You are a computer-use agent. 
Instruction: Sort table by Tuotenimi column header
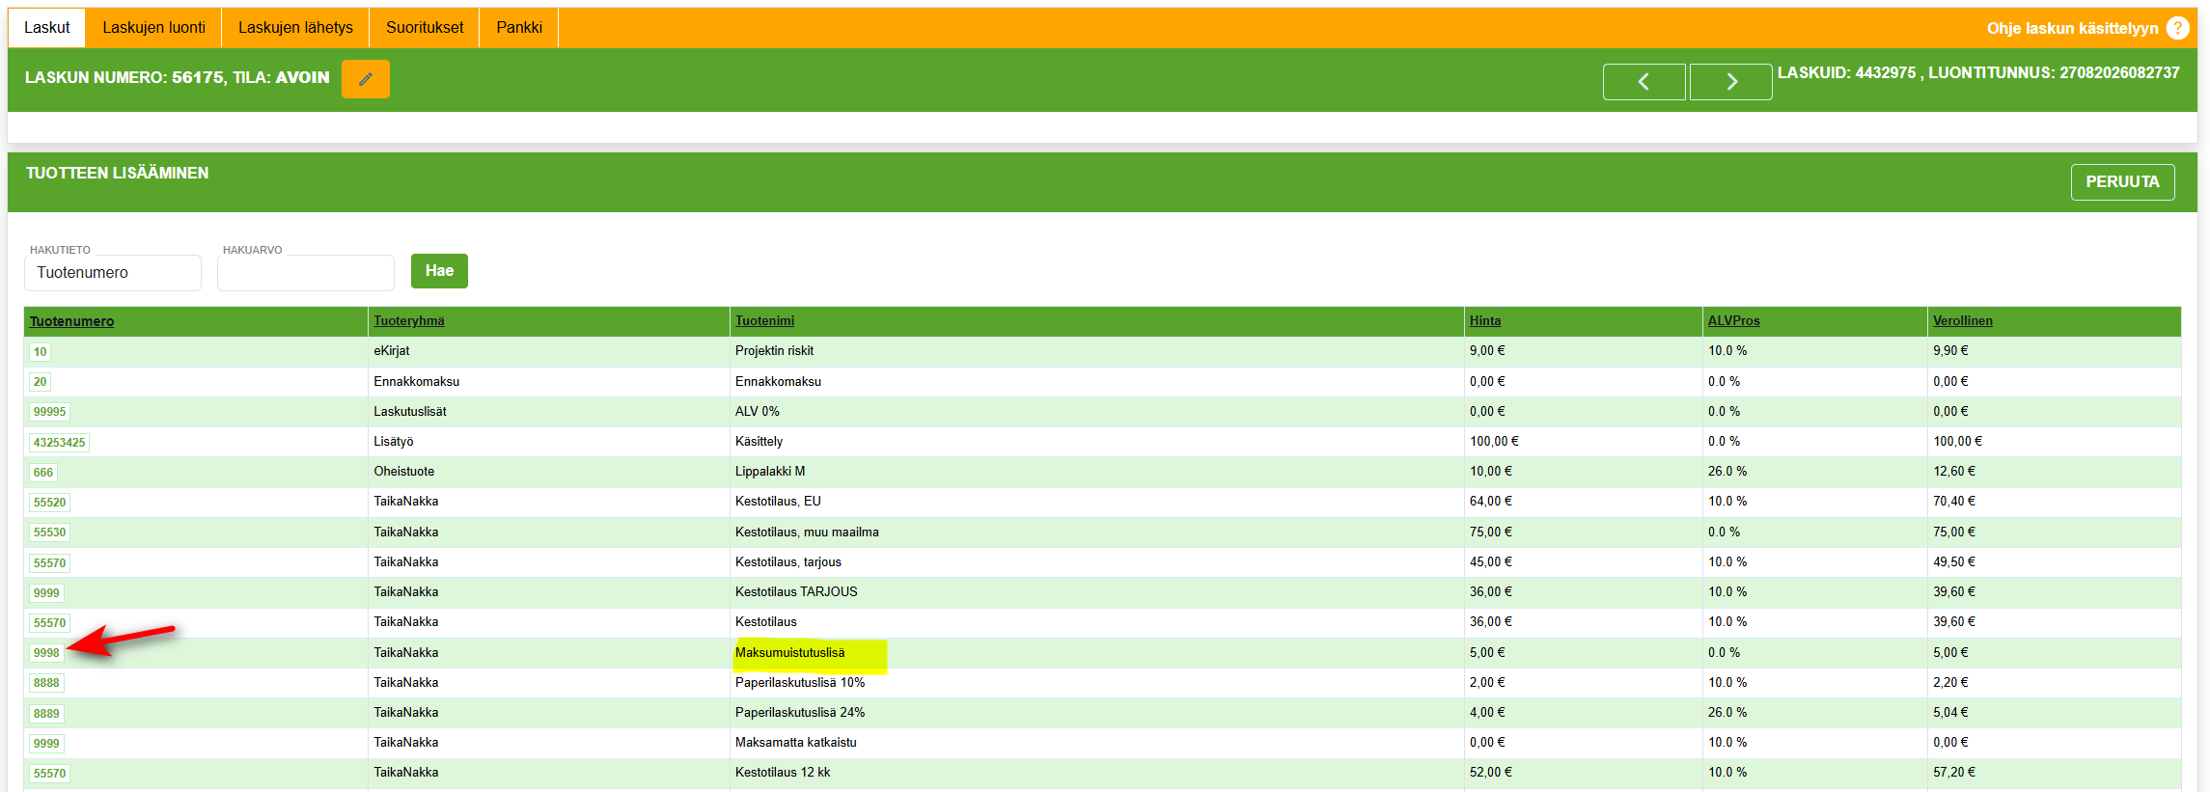click(764, 321)
